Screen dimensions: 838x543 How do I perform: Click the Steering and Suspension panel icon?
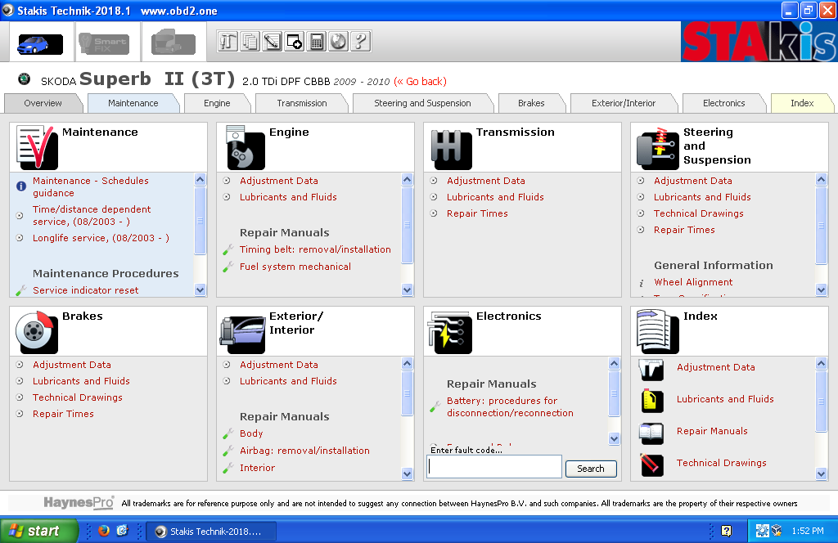coord(657,149)
